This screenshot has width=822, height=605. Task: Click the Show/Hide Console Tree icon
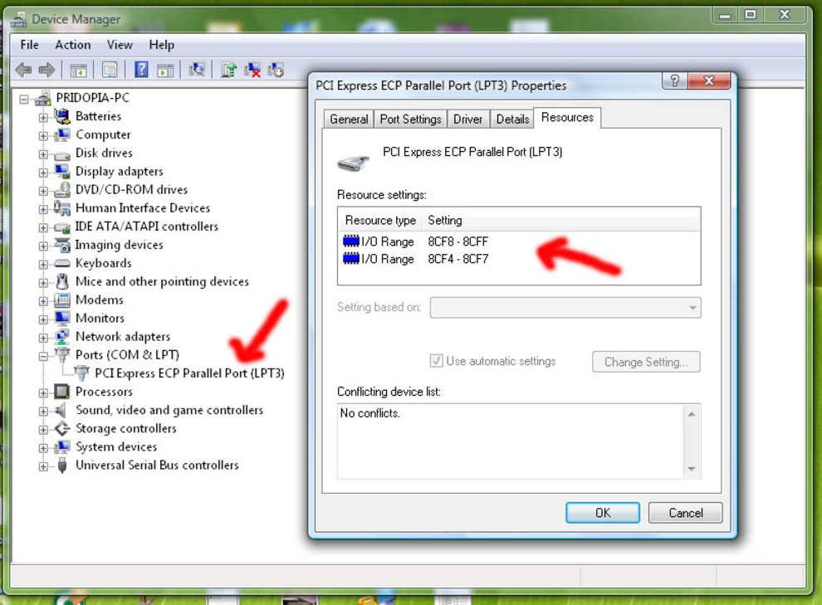(78, 70)
